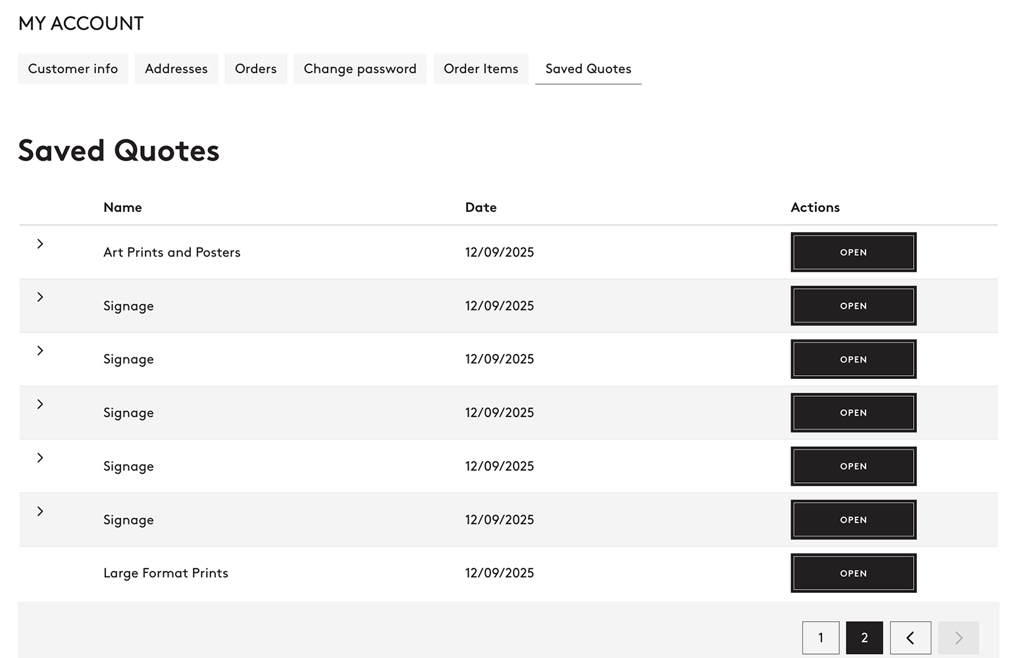Open the Art Prints and Posters quote
This screenshot has width=1019, height=658.
853,252
